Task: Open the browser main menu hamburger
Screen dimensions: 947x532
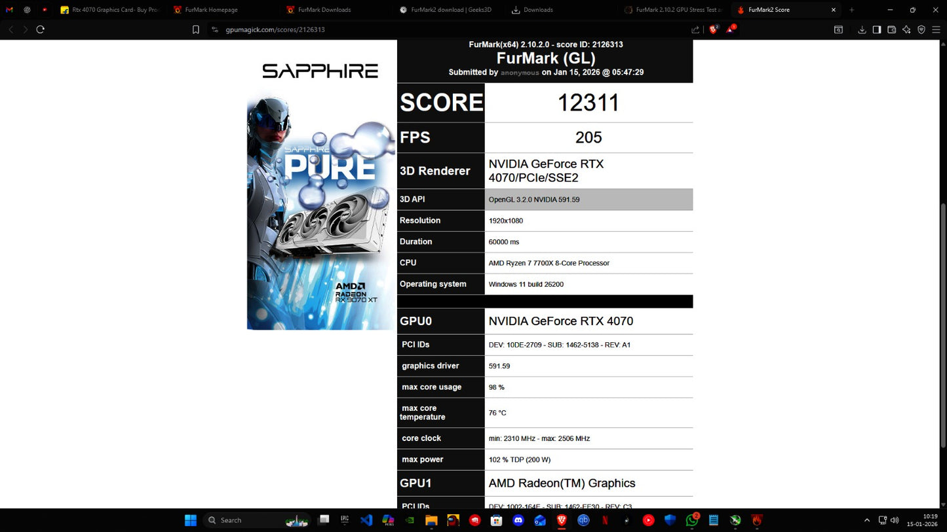Action: point(937,29)
